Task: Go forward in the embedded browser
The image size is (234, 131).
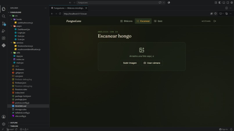Action: 56,14
